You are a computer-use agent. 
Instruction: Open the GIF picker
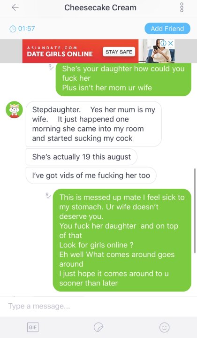click(x=33, y=328)
